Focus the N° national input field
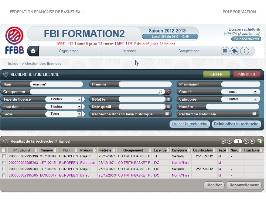 pyautogui.click(x=241, y=84)
